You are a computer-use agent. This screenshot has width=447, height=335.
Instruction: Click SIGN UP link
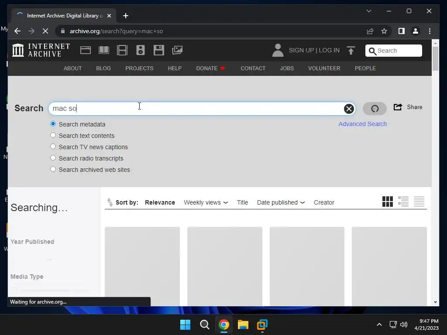(x=301, y=51)
